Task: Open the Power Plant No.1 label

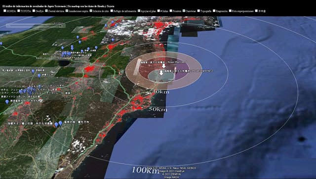Action: 163,62
